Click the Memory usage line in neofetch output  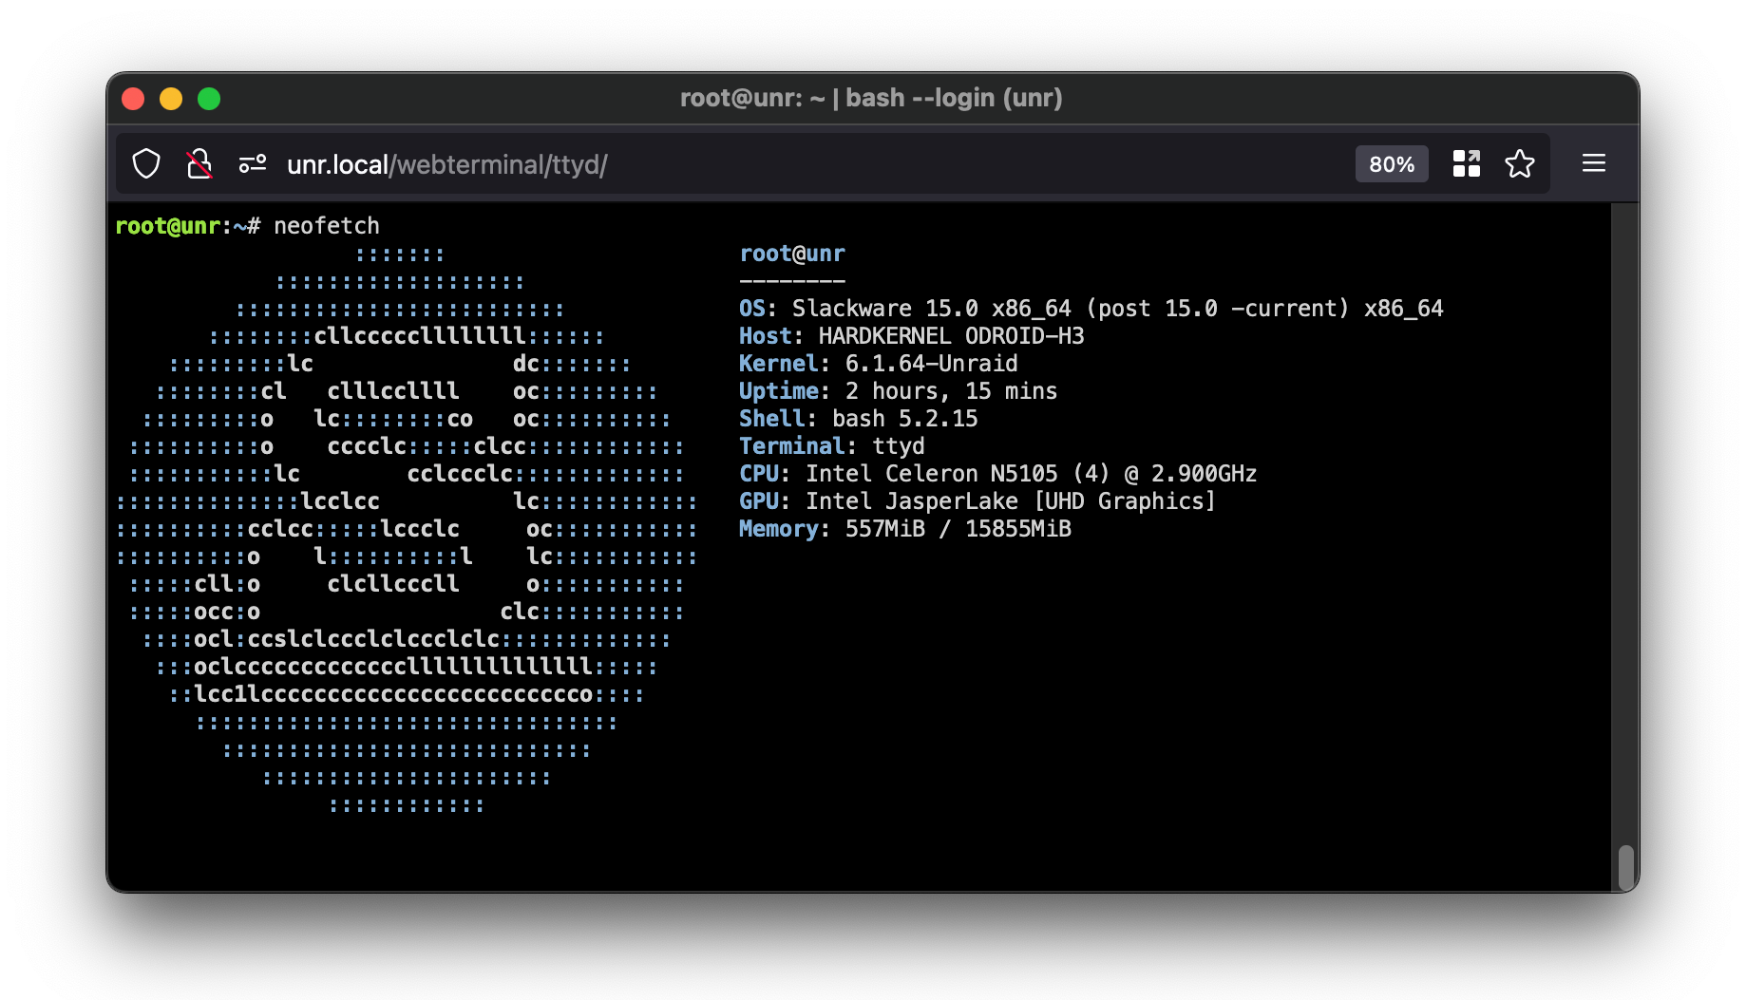point(902,529)
